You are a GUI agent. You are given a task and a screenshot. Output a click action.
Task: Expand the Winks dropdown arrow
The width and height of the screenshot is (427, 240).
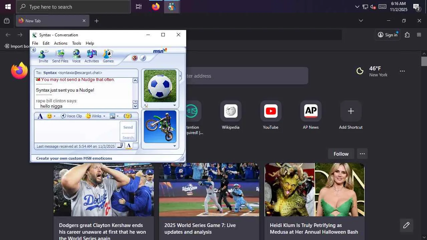[104, 116]
